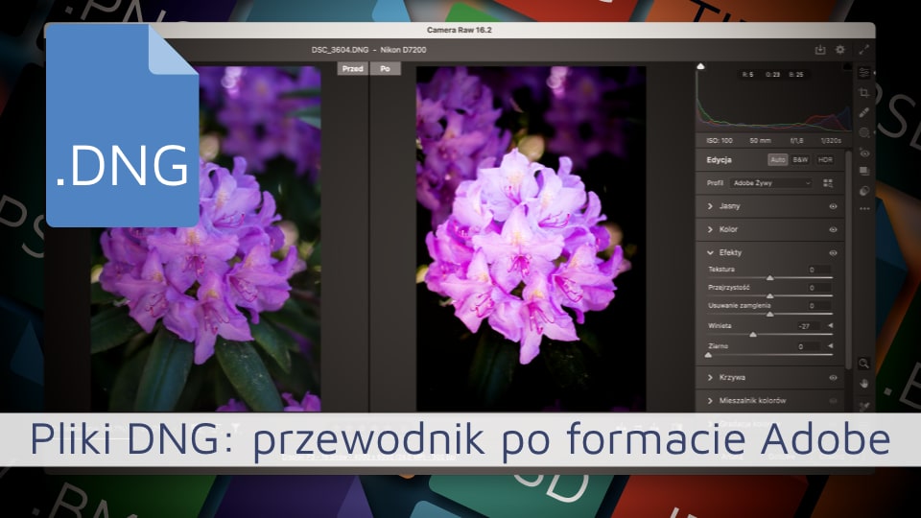921x518 pixels.
Task: Click the Po preview flower image
Action: [x=531, y=239]
